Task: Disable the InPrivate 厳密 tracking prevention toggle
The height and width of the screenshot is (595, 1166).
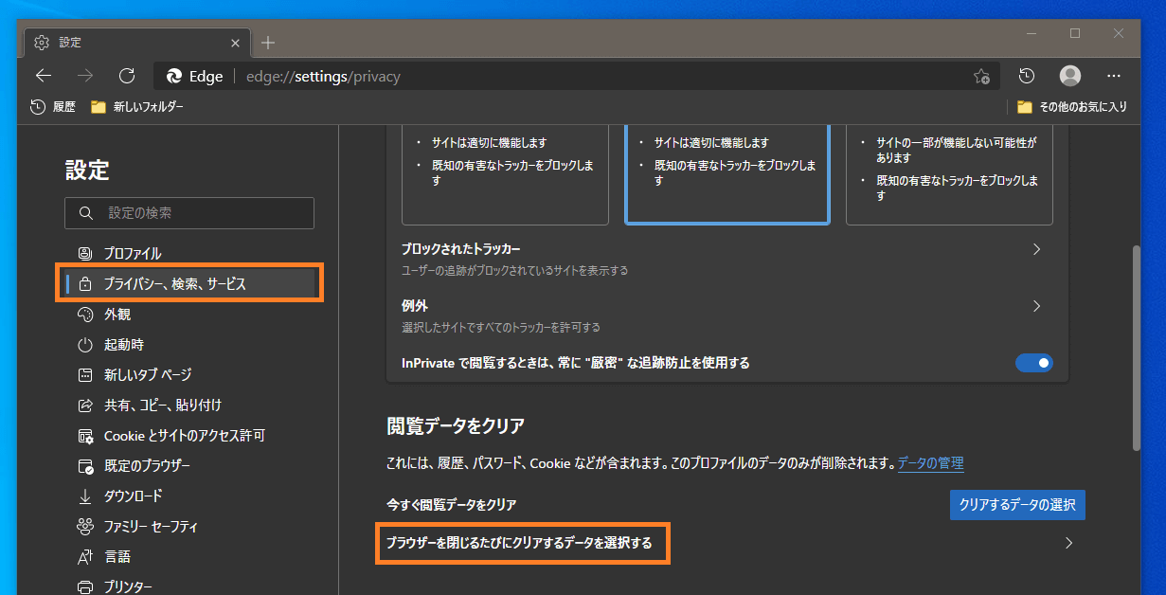Action: coord(1034,363)
